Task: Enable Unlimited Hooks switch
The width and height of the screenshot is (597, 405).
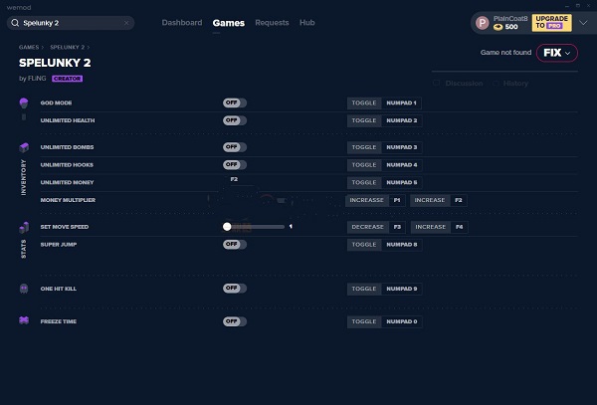Action: point(235,164)
